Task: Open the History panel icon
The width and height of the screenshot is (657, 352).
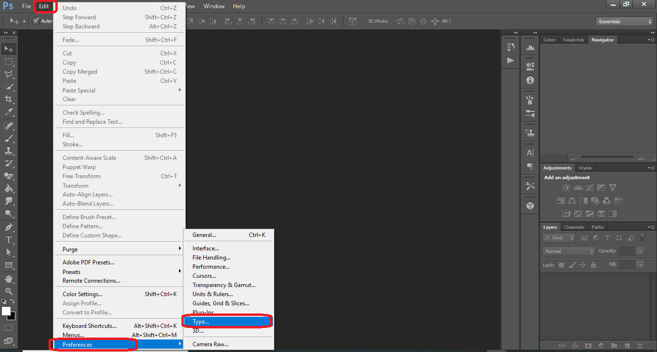Action: click(511, 47)
